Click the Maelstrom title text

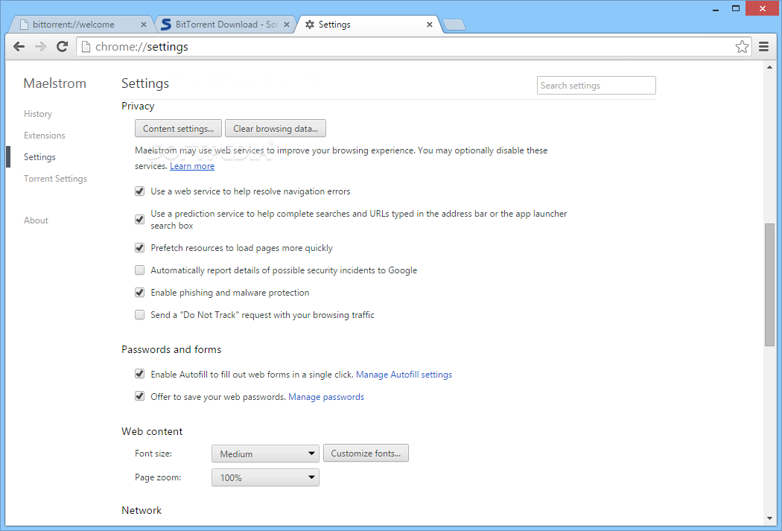(55, 83)
